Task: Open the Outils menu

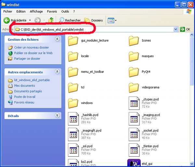Action: [65, 11]
